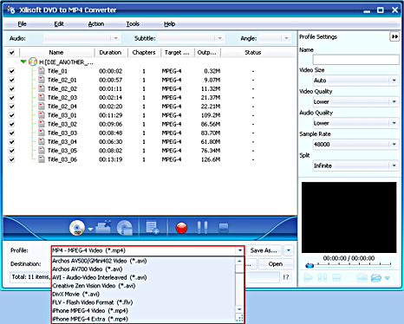Pause the preview video
The width and height of the screenshot is (404, 324).
[x=323, y=278]
